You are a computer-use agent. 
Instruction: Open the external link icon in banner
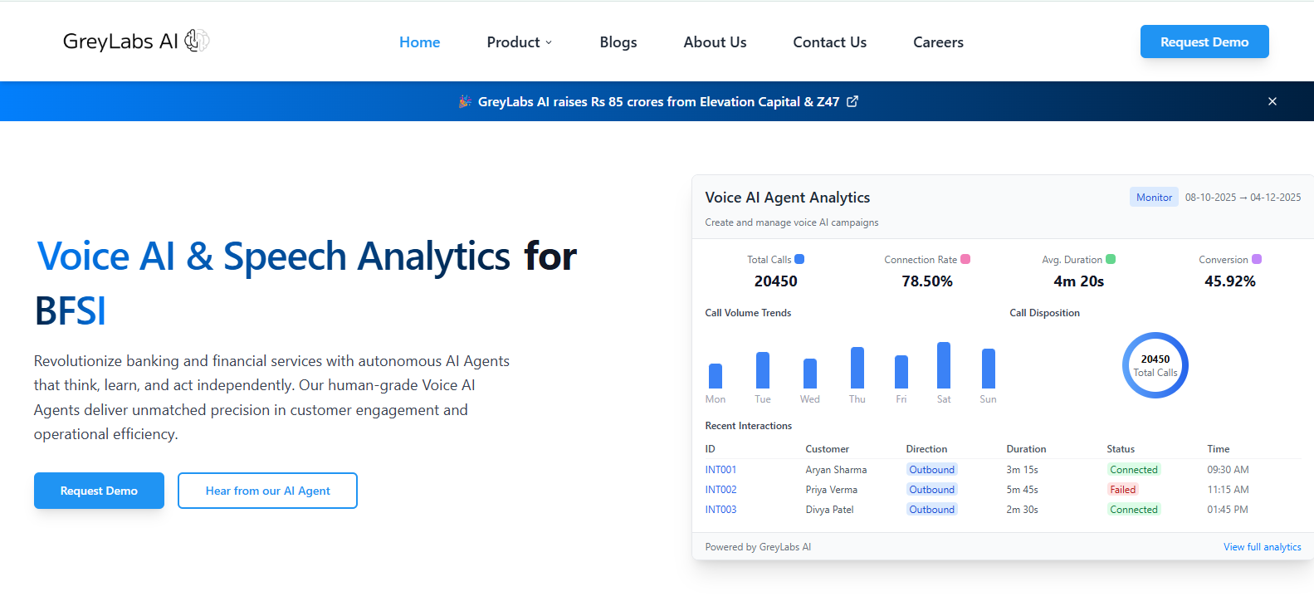852,101
